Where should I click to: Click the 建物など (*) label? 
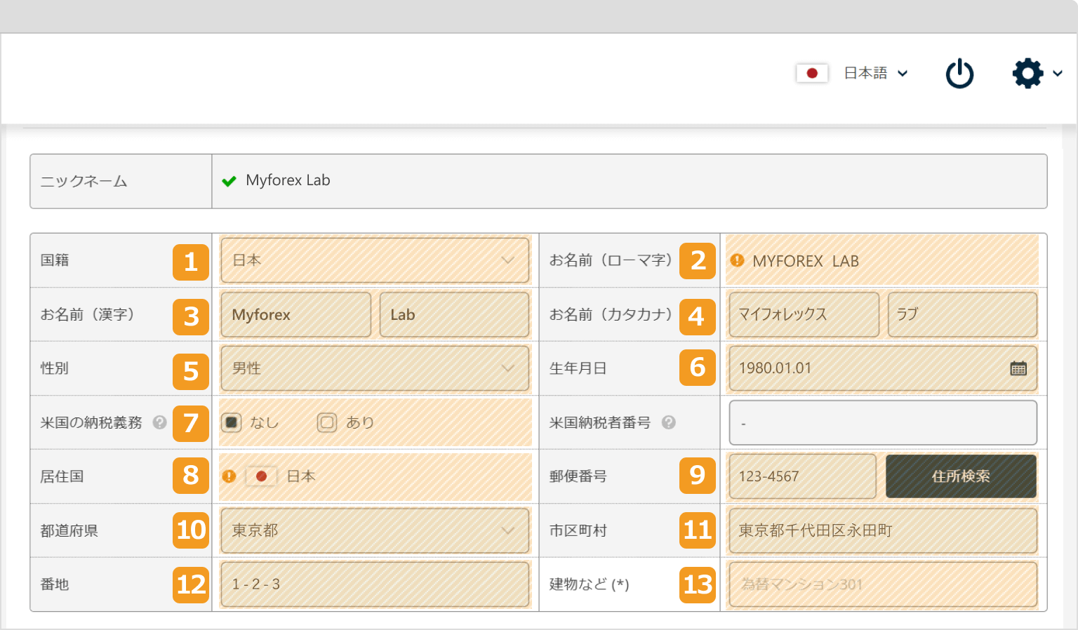coord(589,584)
